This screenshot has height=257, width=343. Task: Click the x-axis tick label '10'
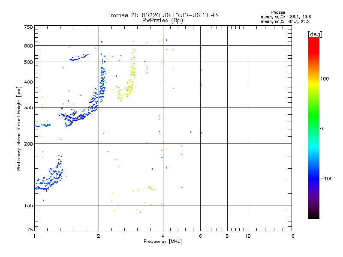pyautogui.click(x=248, y=236)
